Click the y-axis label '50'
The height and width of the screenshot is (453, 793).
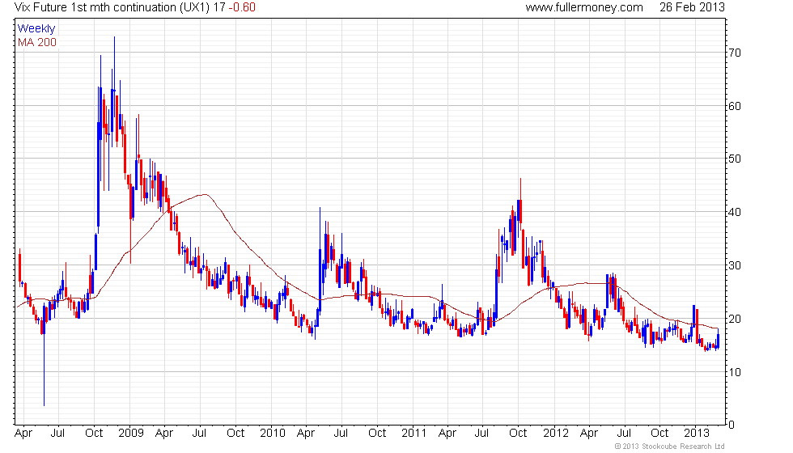735,159
